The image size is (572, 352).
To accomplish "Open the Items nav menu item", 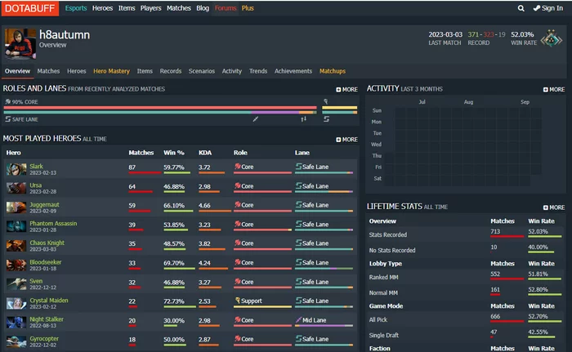I will pyautogui.click(x=127, y=8).
